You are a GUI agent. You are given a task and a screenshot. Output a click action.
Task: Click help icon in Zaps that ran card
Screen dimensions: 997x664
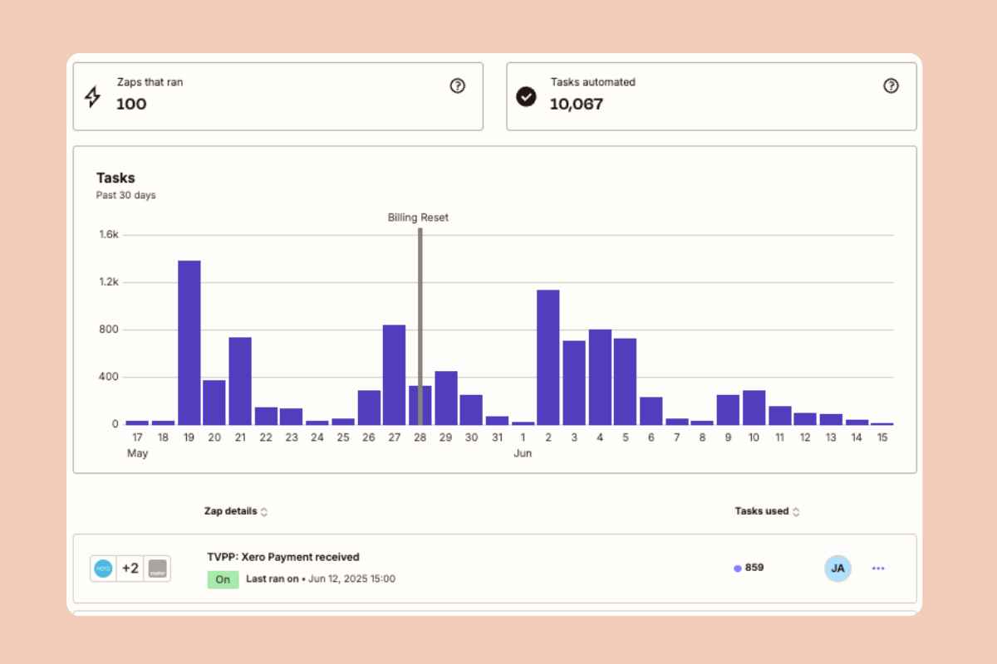pyautogui.click(x=457, y=85)
